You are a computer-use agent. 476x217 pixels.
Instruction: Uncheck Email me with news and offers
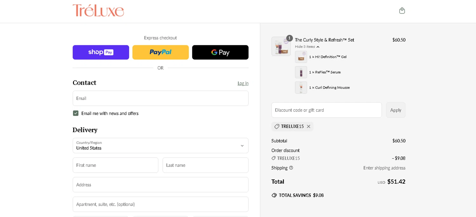coord(76,113)
